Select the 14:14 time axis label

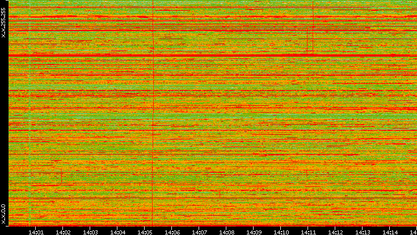(x=390, y=232)
